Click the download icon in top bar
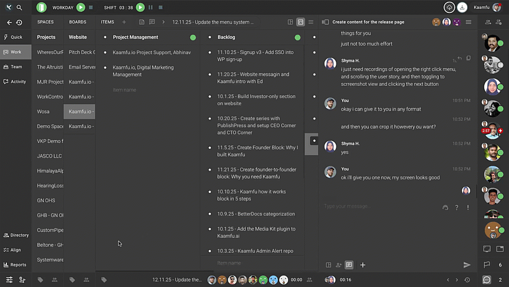 point(462,8)
